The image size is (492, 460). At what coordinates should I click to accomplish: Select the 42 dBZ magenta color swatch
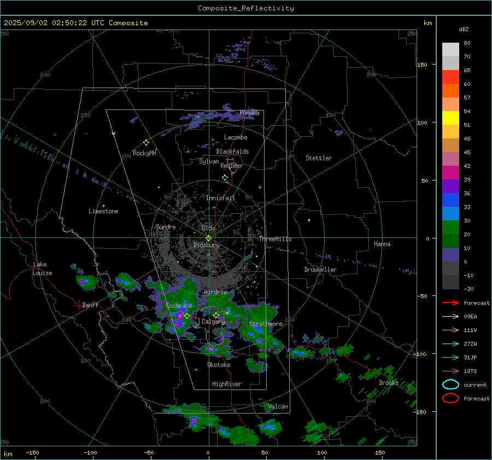pyautogui.click(x=450, y=172)
